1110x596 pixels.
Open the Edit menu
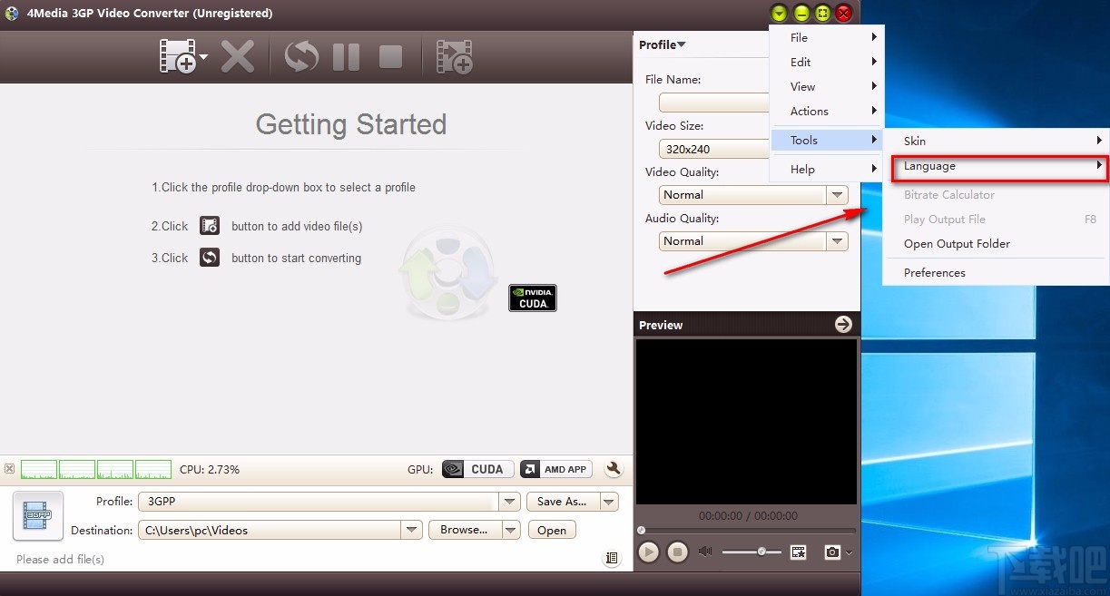coord(827,62)
